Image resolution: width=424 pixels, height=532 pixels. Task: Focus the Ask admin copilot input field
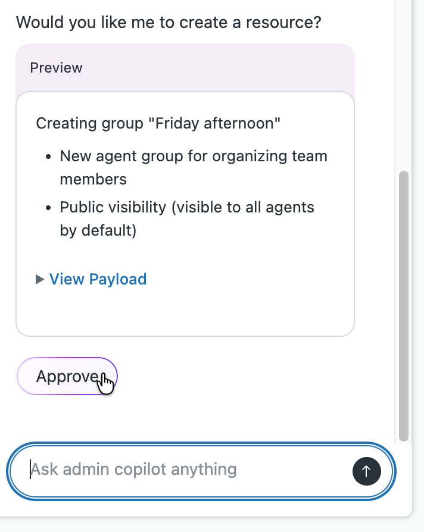179,470
